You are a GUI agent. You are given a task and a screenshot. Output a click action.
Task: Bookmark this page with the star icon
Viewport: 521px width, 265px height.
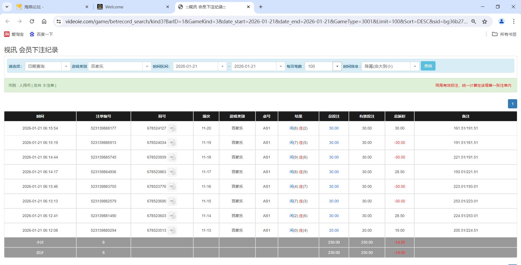[485, 21]
